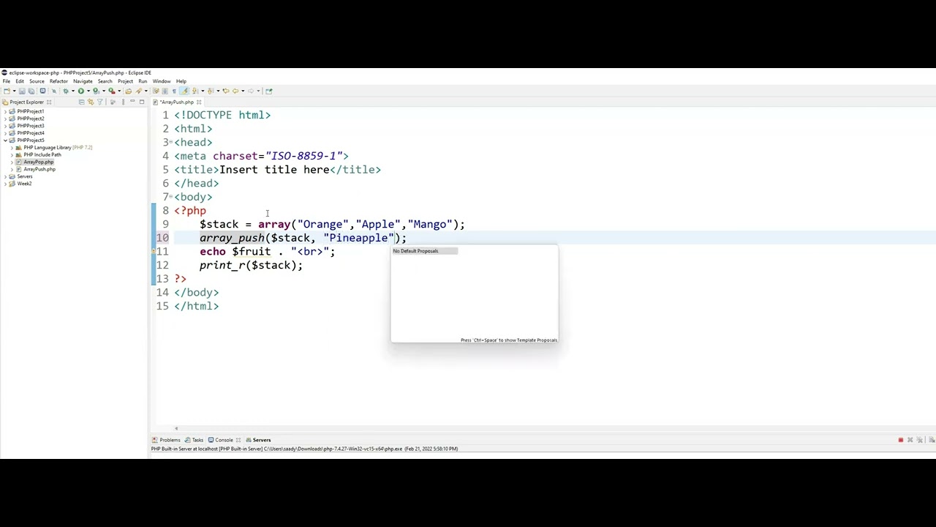This screenshot has height=527, width=936.
Task: Open the Debug dropdown arrow
Action: (73, 91)
